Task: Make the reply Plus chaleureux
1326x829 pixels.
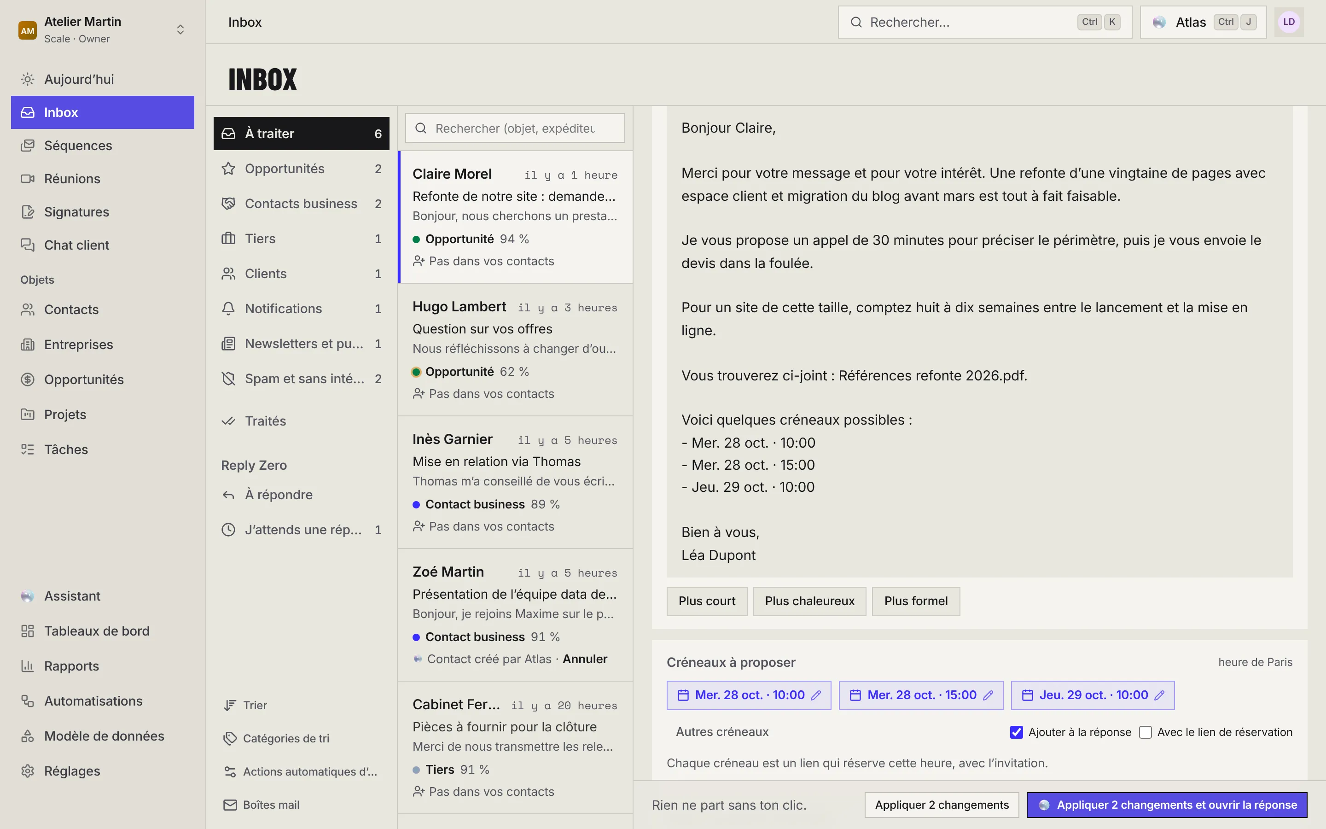Action: coord(809,601)
